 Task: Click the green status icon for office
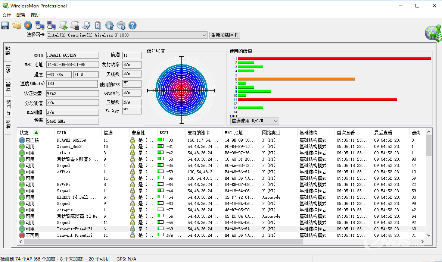(x=22, y=172)
